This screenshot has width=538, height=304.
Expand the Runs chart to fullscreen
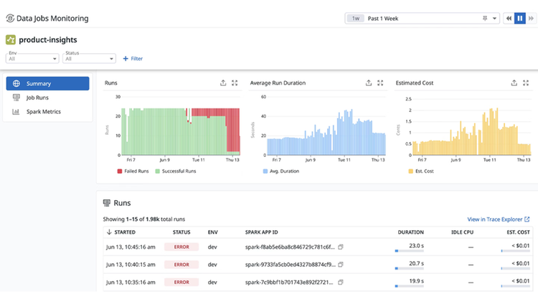[x=235, y=82]
